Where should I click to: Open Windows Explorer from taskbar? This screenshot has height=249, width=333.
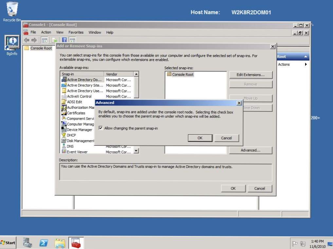pos(60,243)
